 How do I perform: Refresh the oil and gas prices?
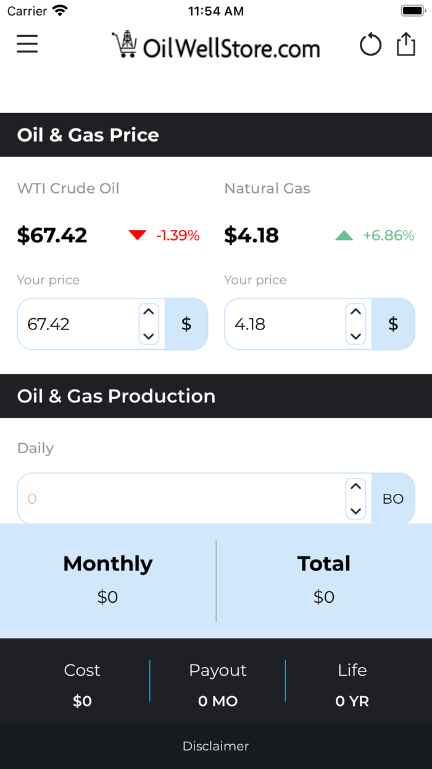(x=370, y=44)
